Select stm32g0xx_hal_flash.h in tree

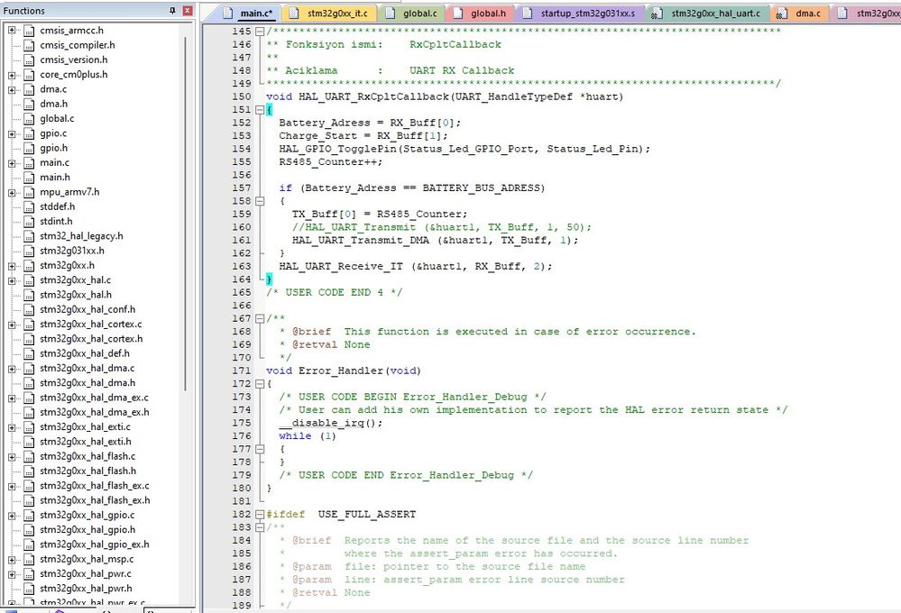coord(87,471)
